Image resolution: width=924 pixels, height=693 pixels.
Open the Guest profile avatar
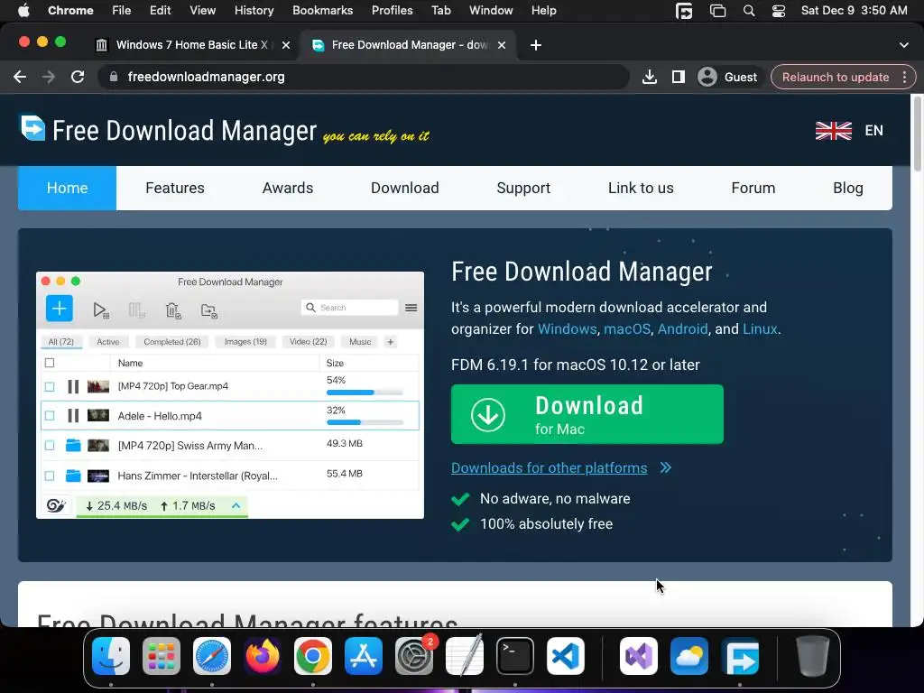tap(707, 77)
